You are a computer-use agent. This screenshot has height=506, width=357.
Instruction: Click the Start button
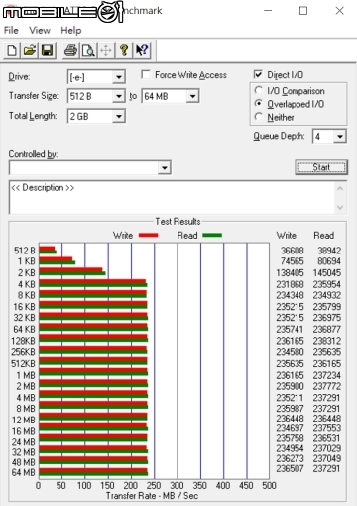click(321, 167)
